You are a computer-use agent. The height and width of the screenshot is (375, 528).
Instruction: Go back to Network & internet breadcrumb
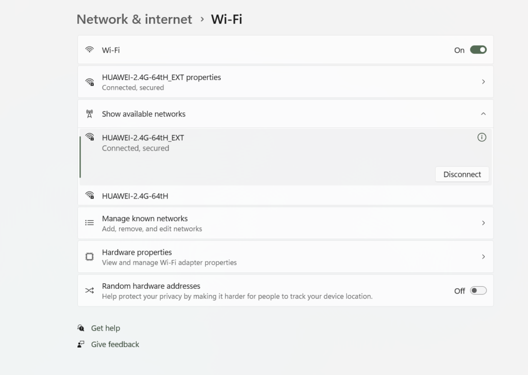(134, 20)
